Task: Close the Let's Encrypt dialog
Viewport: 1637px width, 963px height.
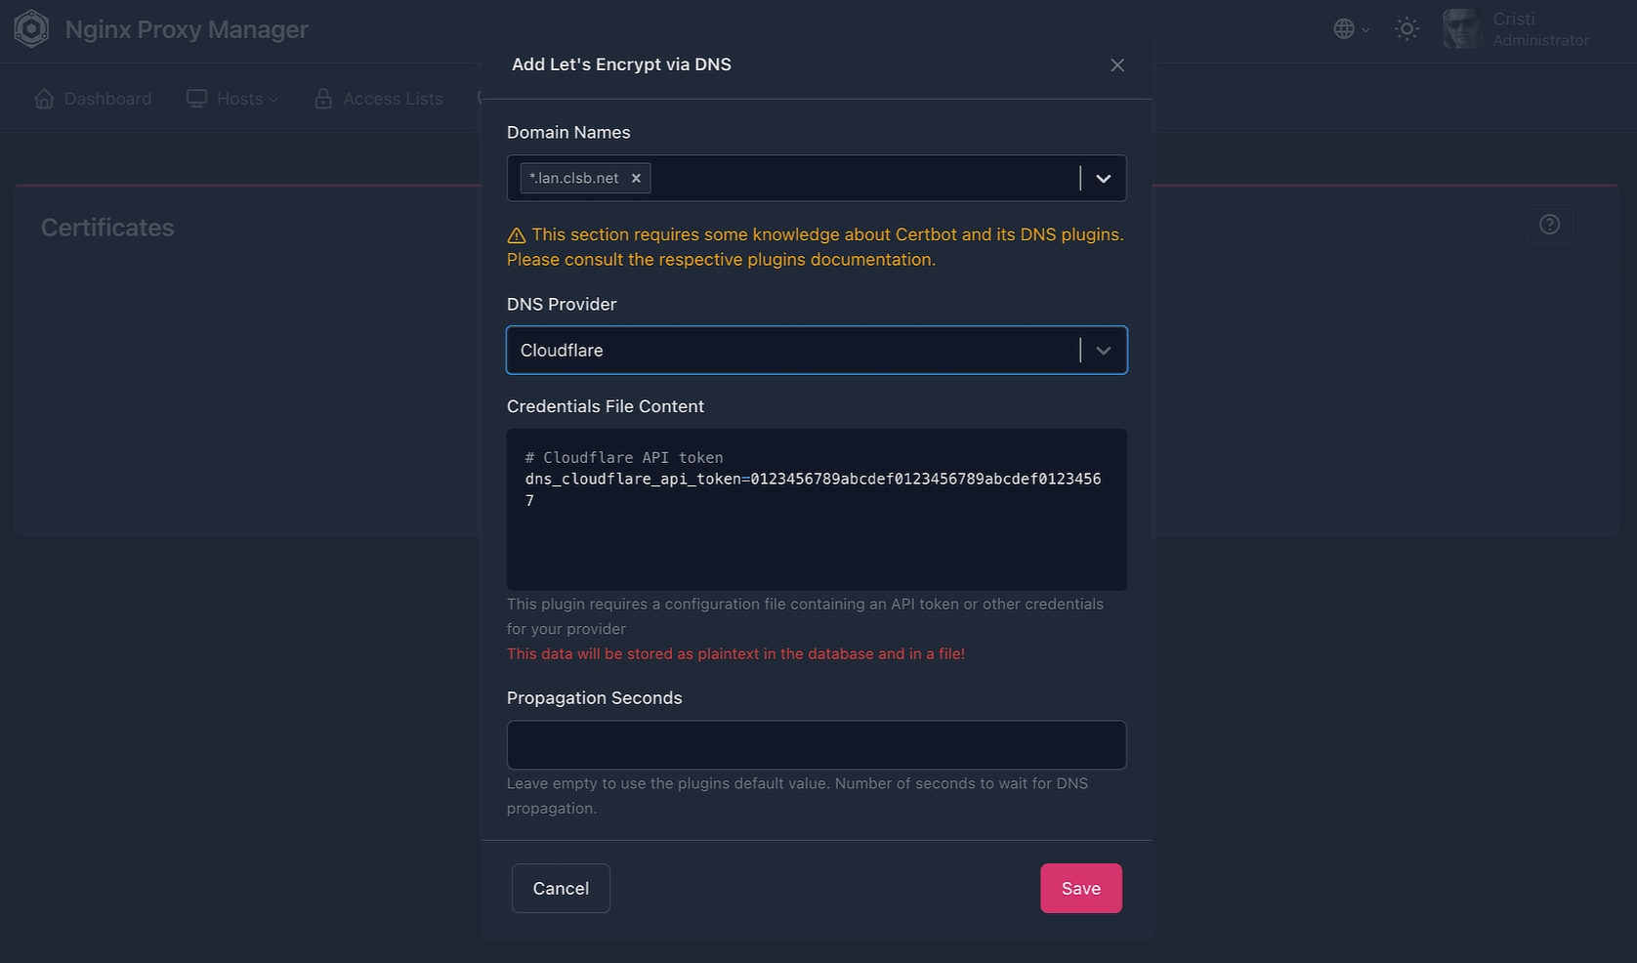Action: 1117,65
